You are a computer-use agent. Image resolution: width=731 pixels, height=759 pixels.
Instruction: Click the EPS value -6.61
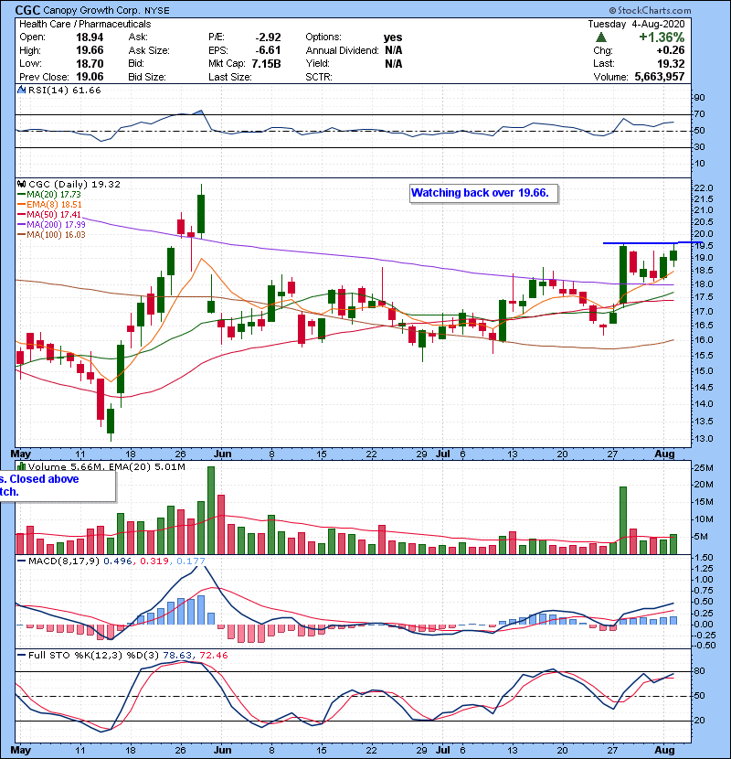coord(268,50)
